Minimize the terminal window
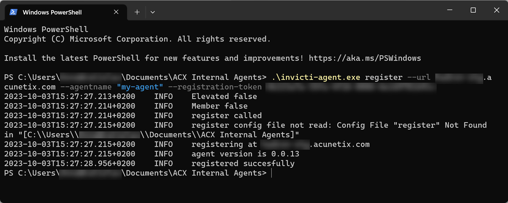508x203 pixels. point(450,10)
